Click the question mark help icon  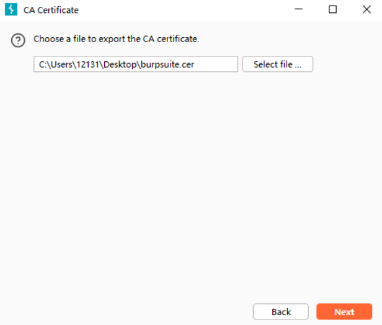[18, 40]
